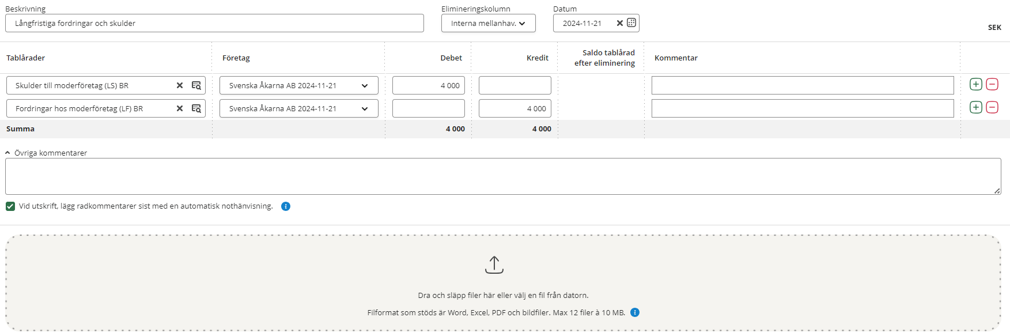Delete the second elimination line
The width and height of the screenshot is (1010, 336).
tap(992, 107)
